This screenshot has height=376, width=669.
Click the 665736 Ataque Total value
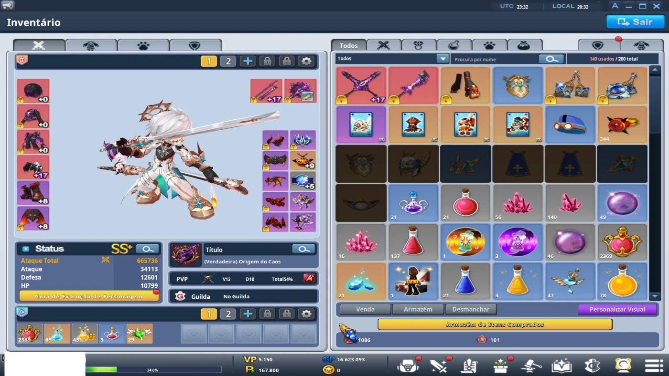click(147, 261)
